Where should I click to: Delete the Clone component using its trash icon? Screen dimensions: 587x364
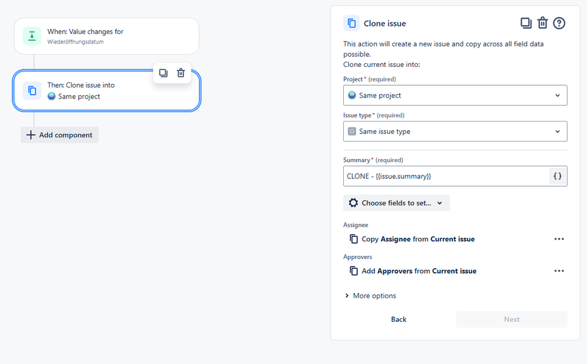pyautogui.click(x=181, y=73)
